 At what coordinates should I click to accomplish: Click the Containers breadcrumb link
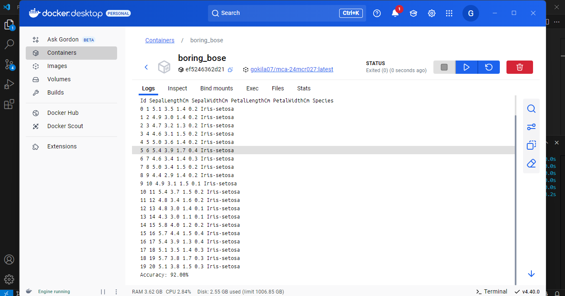point(160,40)
